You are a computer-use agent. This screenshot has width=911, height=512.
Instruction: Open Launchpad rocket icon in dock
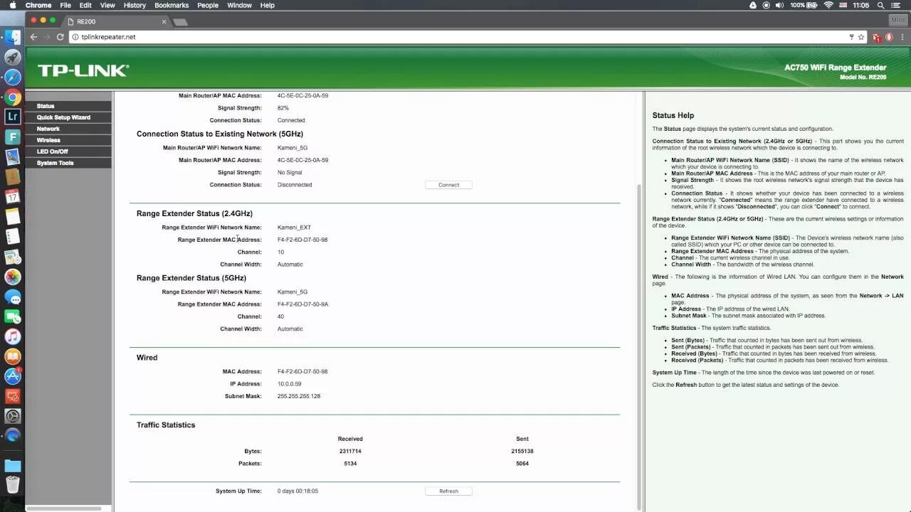tap(12, 58)
